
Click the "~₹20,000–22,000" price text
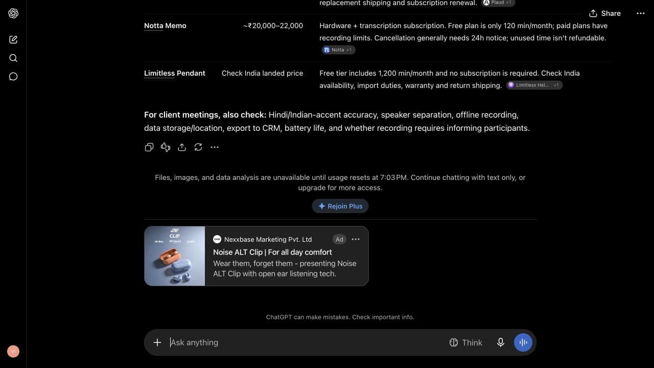[273, 26]
